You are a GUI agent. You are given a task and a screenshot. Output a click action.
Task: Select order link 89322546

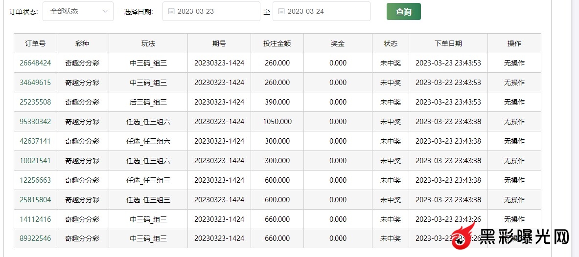pos(35,238)
